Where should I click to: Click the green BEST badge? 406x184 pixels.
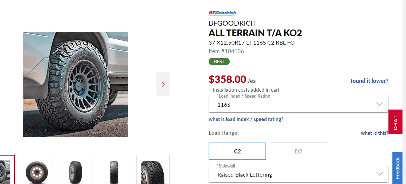click(219, 61)
